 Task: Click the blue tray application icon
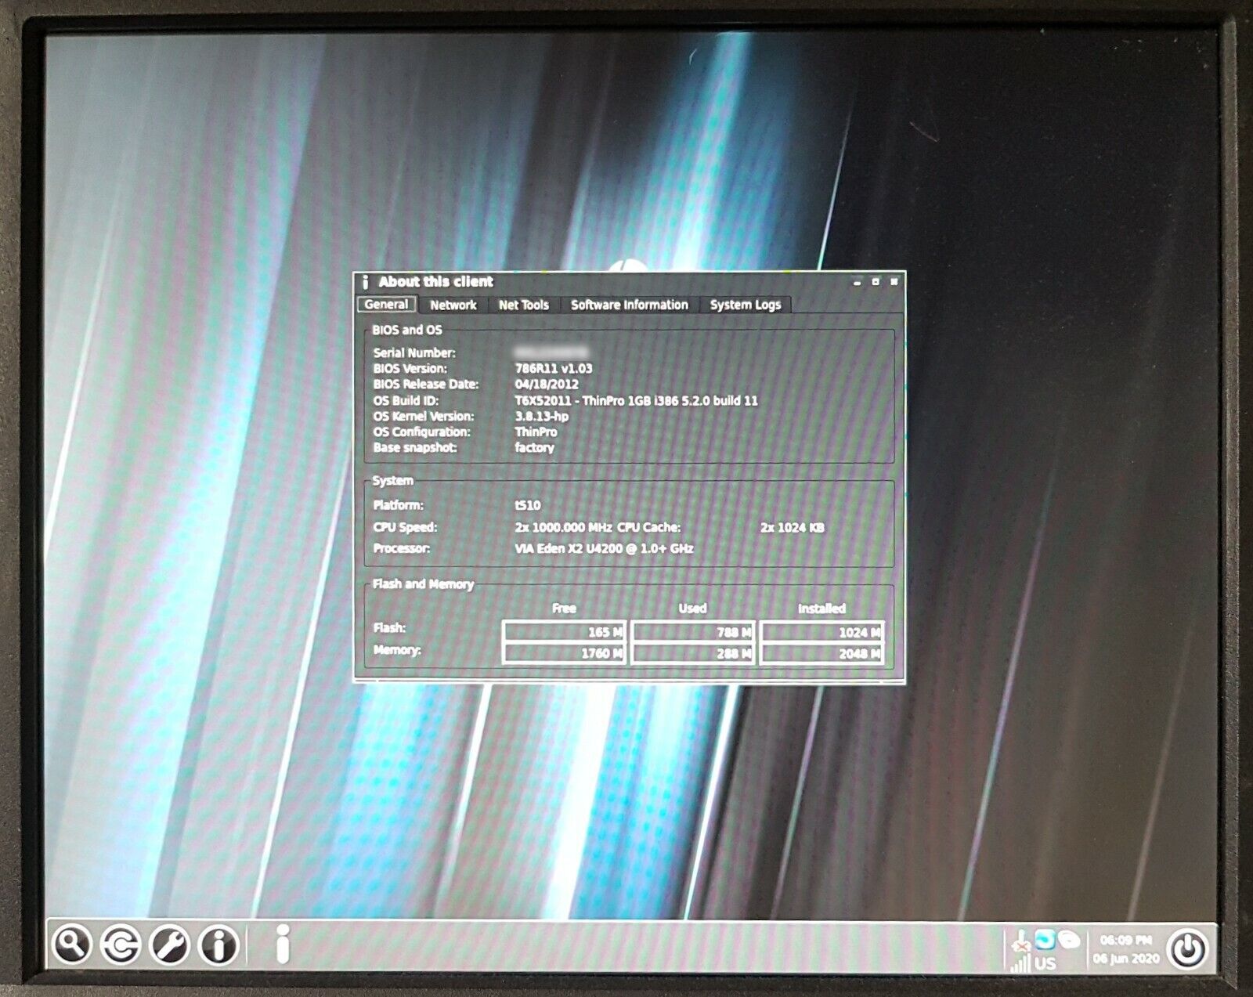[x=1045, y=938]
